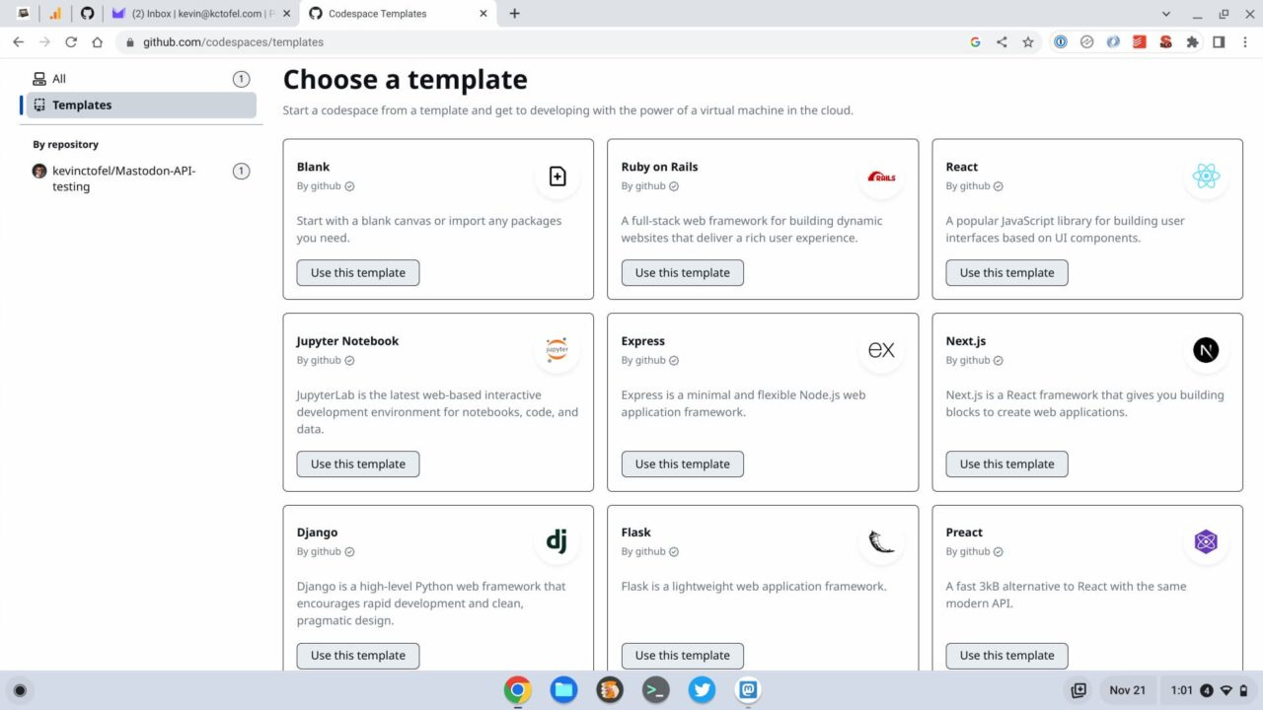This screenshot has width=1263, height=710.
Task: Open the ChromeOS launcher button
Action: coord(20,690)
